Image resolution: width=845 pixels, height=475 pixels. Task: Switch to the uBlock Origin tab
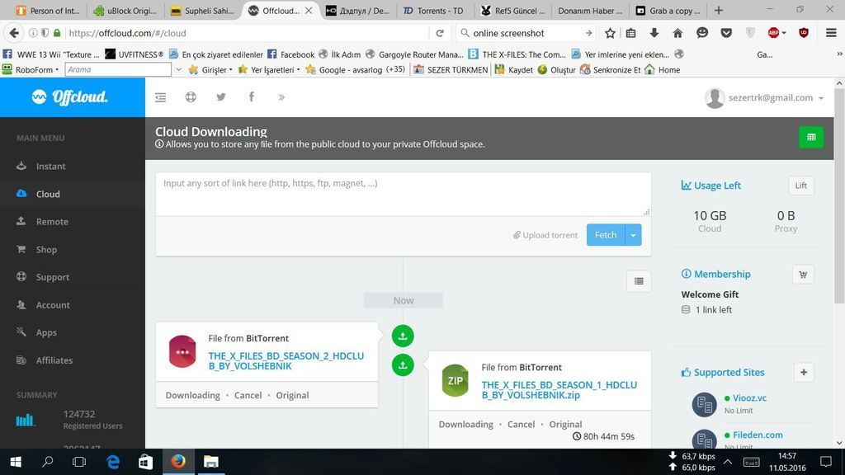[x=125, y=11]
